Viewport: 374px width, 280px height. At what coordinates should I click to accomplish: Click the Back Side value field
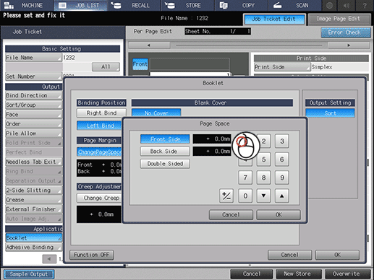pos(212,152)
